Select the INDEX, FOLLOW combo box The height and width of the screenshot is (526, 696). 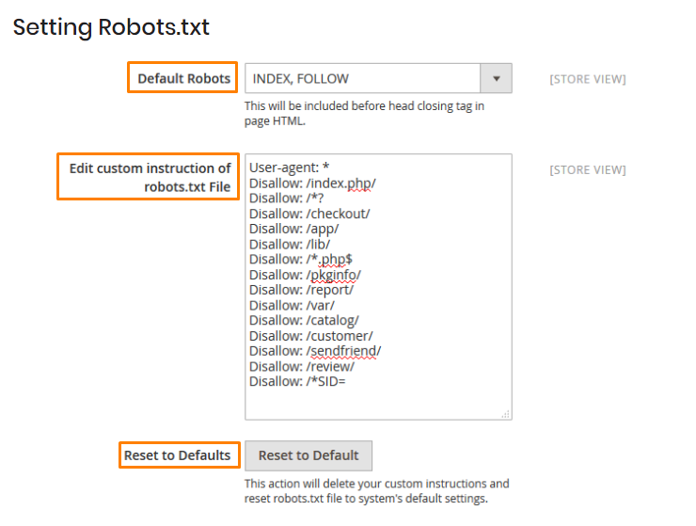click(x=378, y=79)
